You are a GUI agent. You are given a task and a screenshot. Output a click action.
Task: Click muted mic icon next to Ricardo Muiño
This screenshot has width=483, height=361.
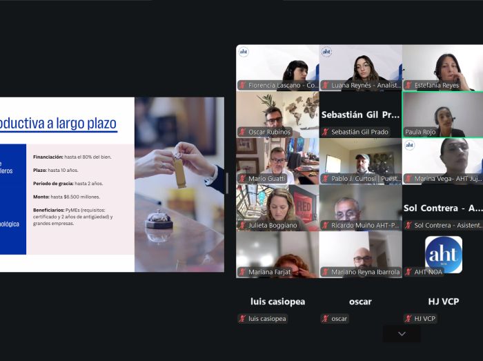coord(326,225)
